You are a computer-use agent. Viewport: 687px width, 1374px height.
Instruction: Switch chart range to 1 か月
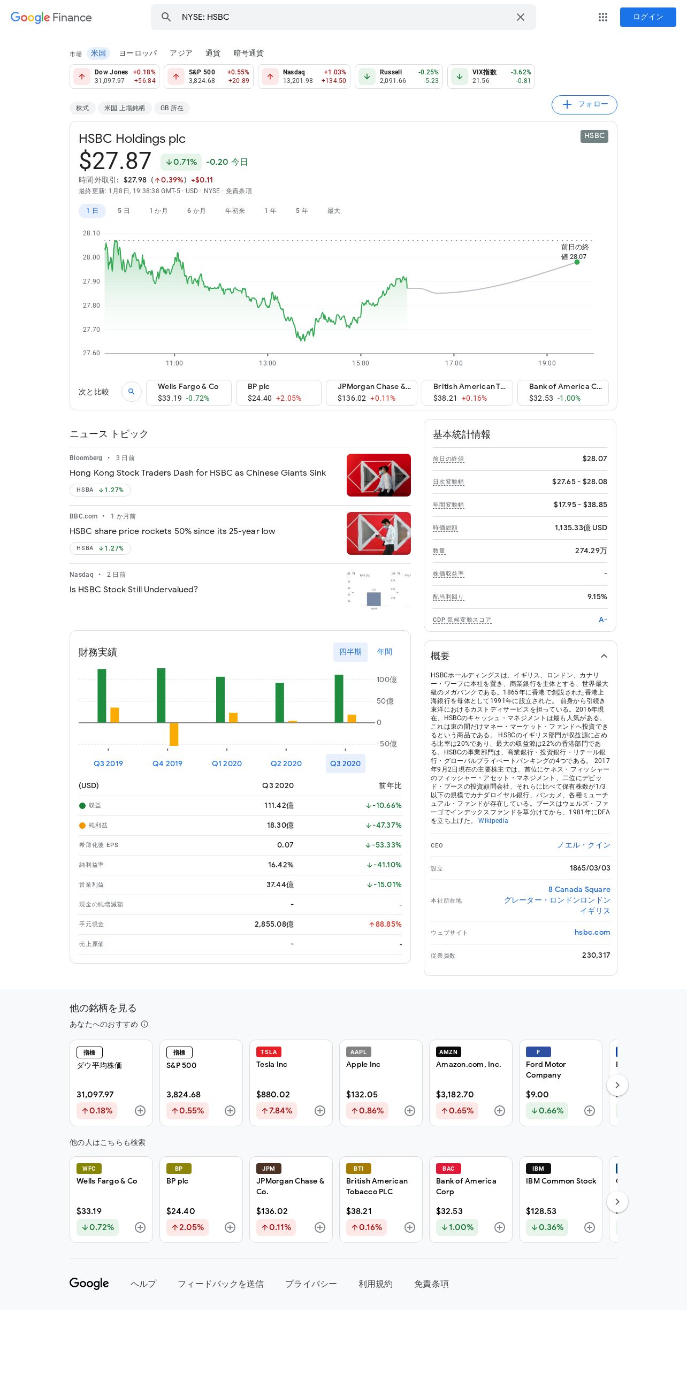tap(158, 211)
